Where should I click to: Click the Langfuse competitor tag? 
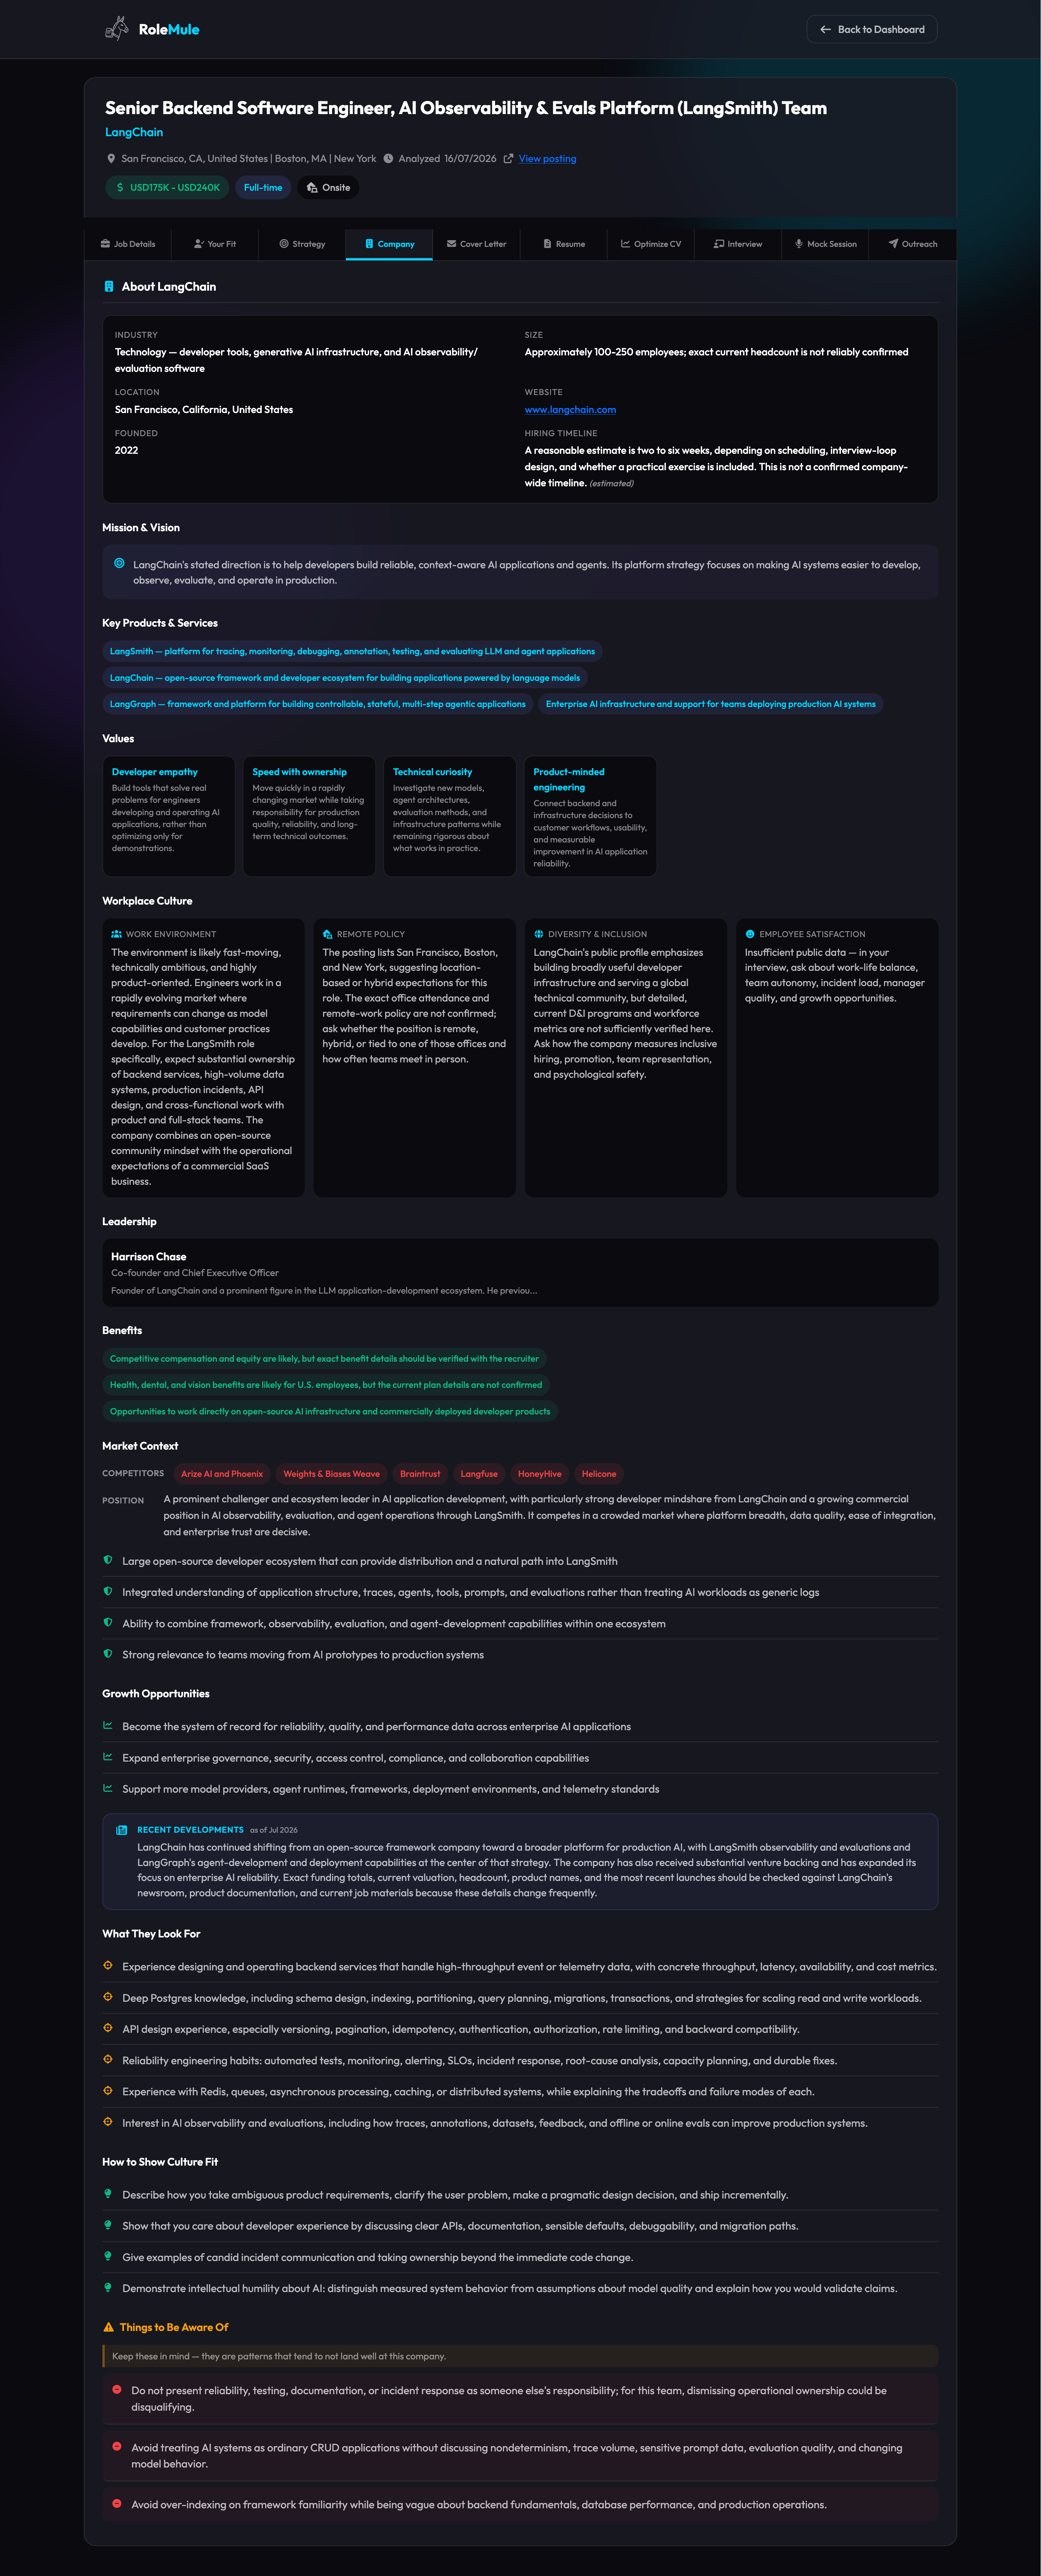(479, 1474)
